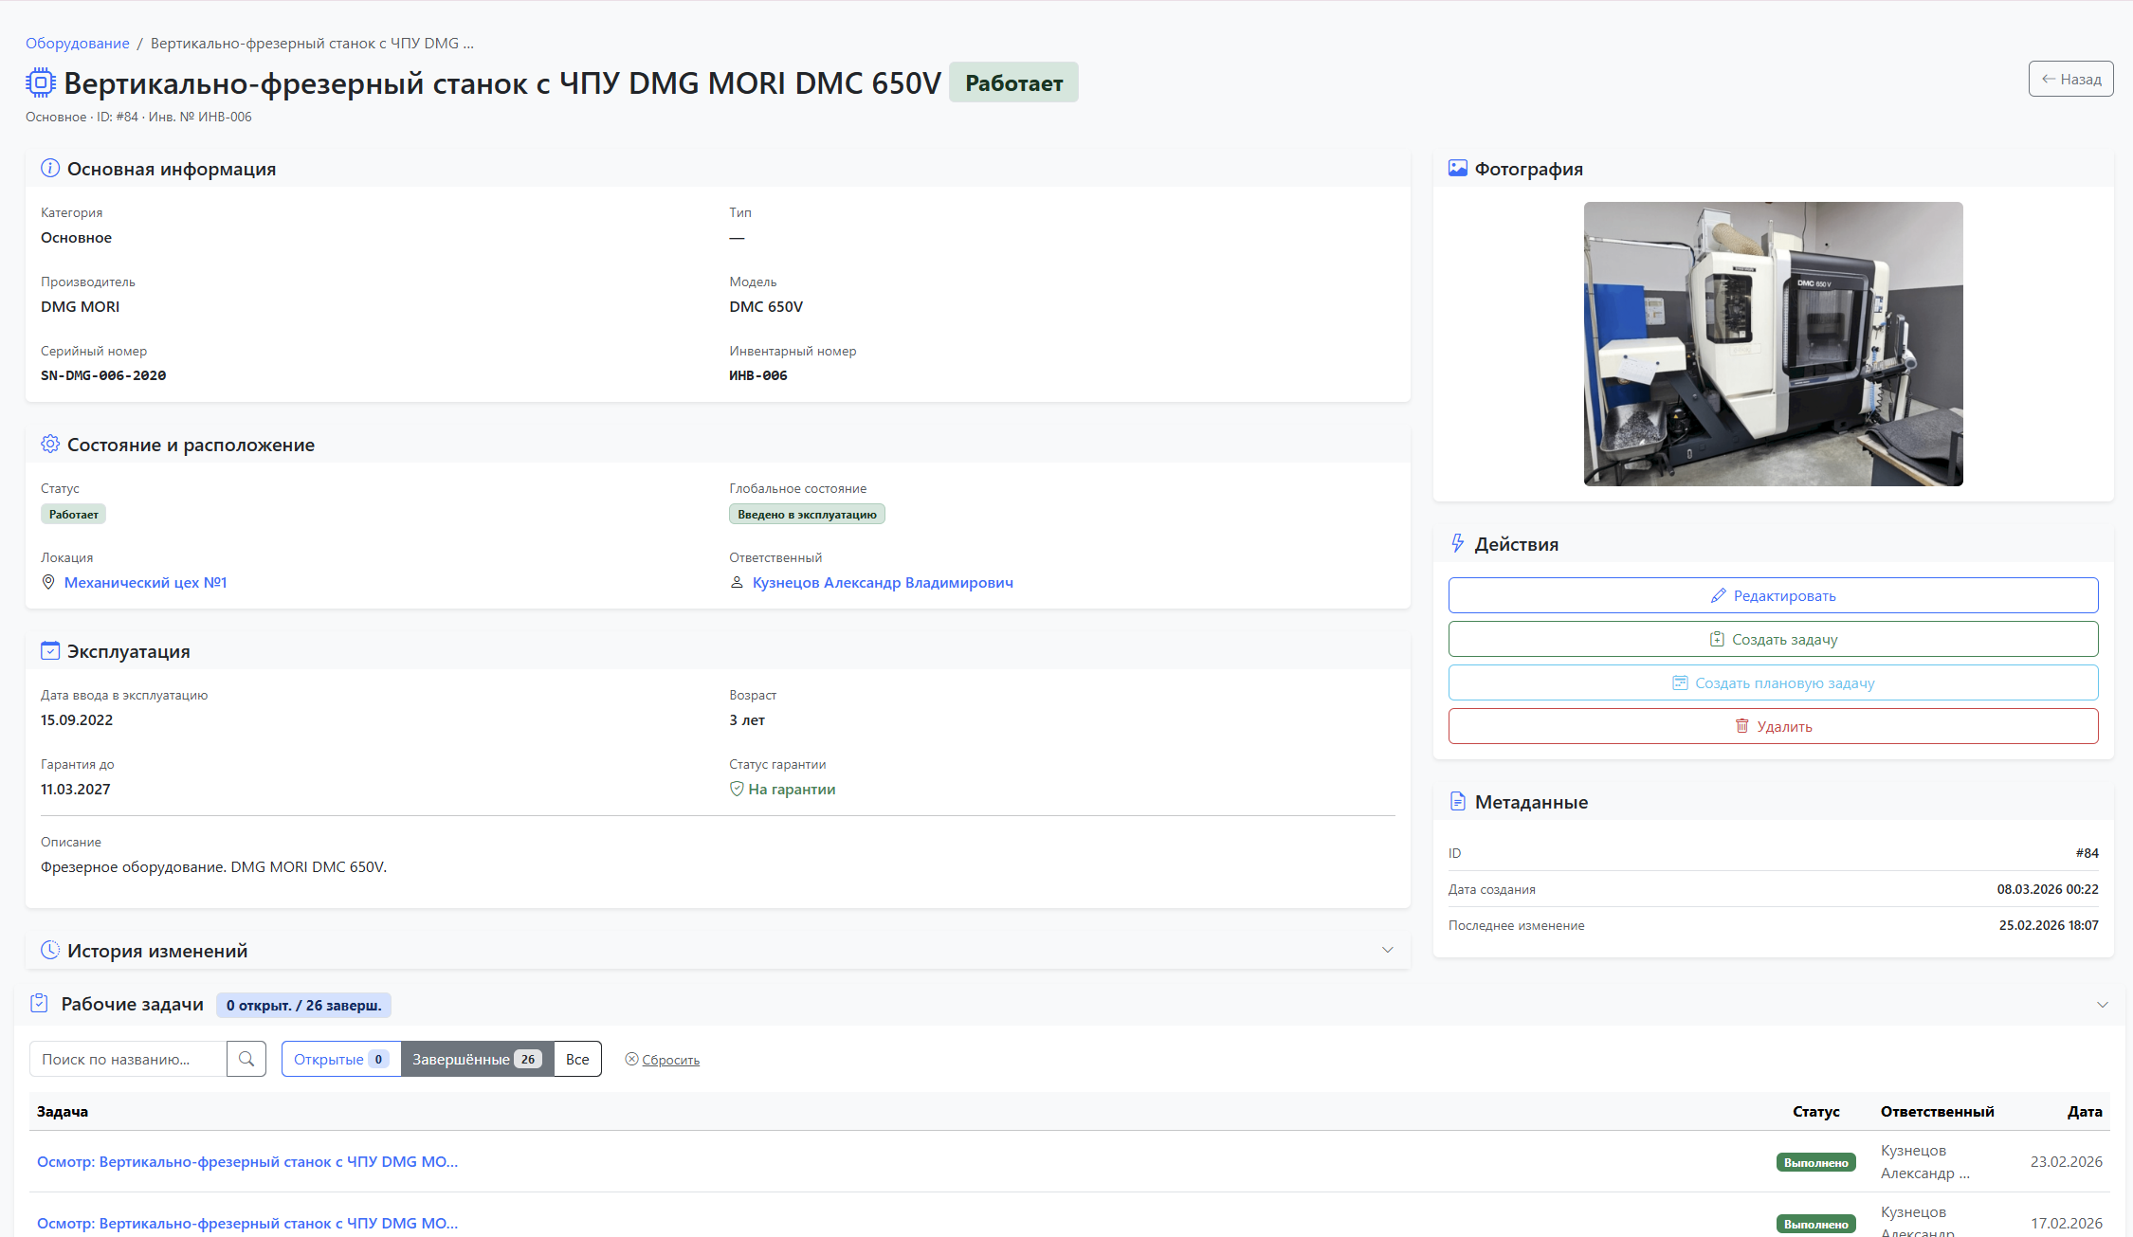
Task: Open the Механический цех №1 link
Action: coord(145,582)
